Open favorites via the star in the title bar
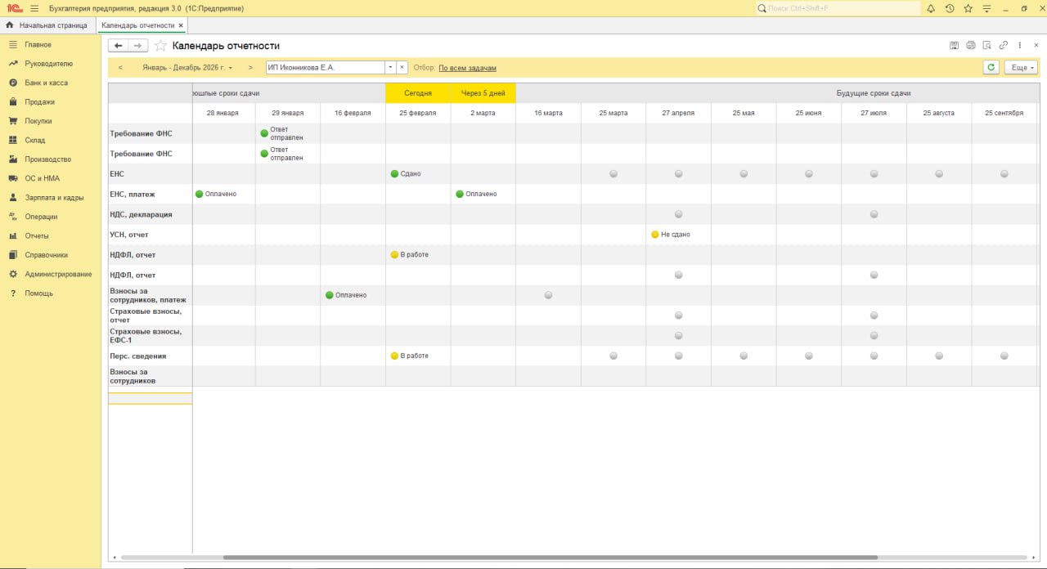 tap(968, 8)
